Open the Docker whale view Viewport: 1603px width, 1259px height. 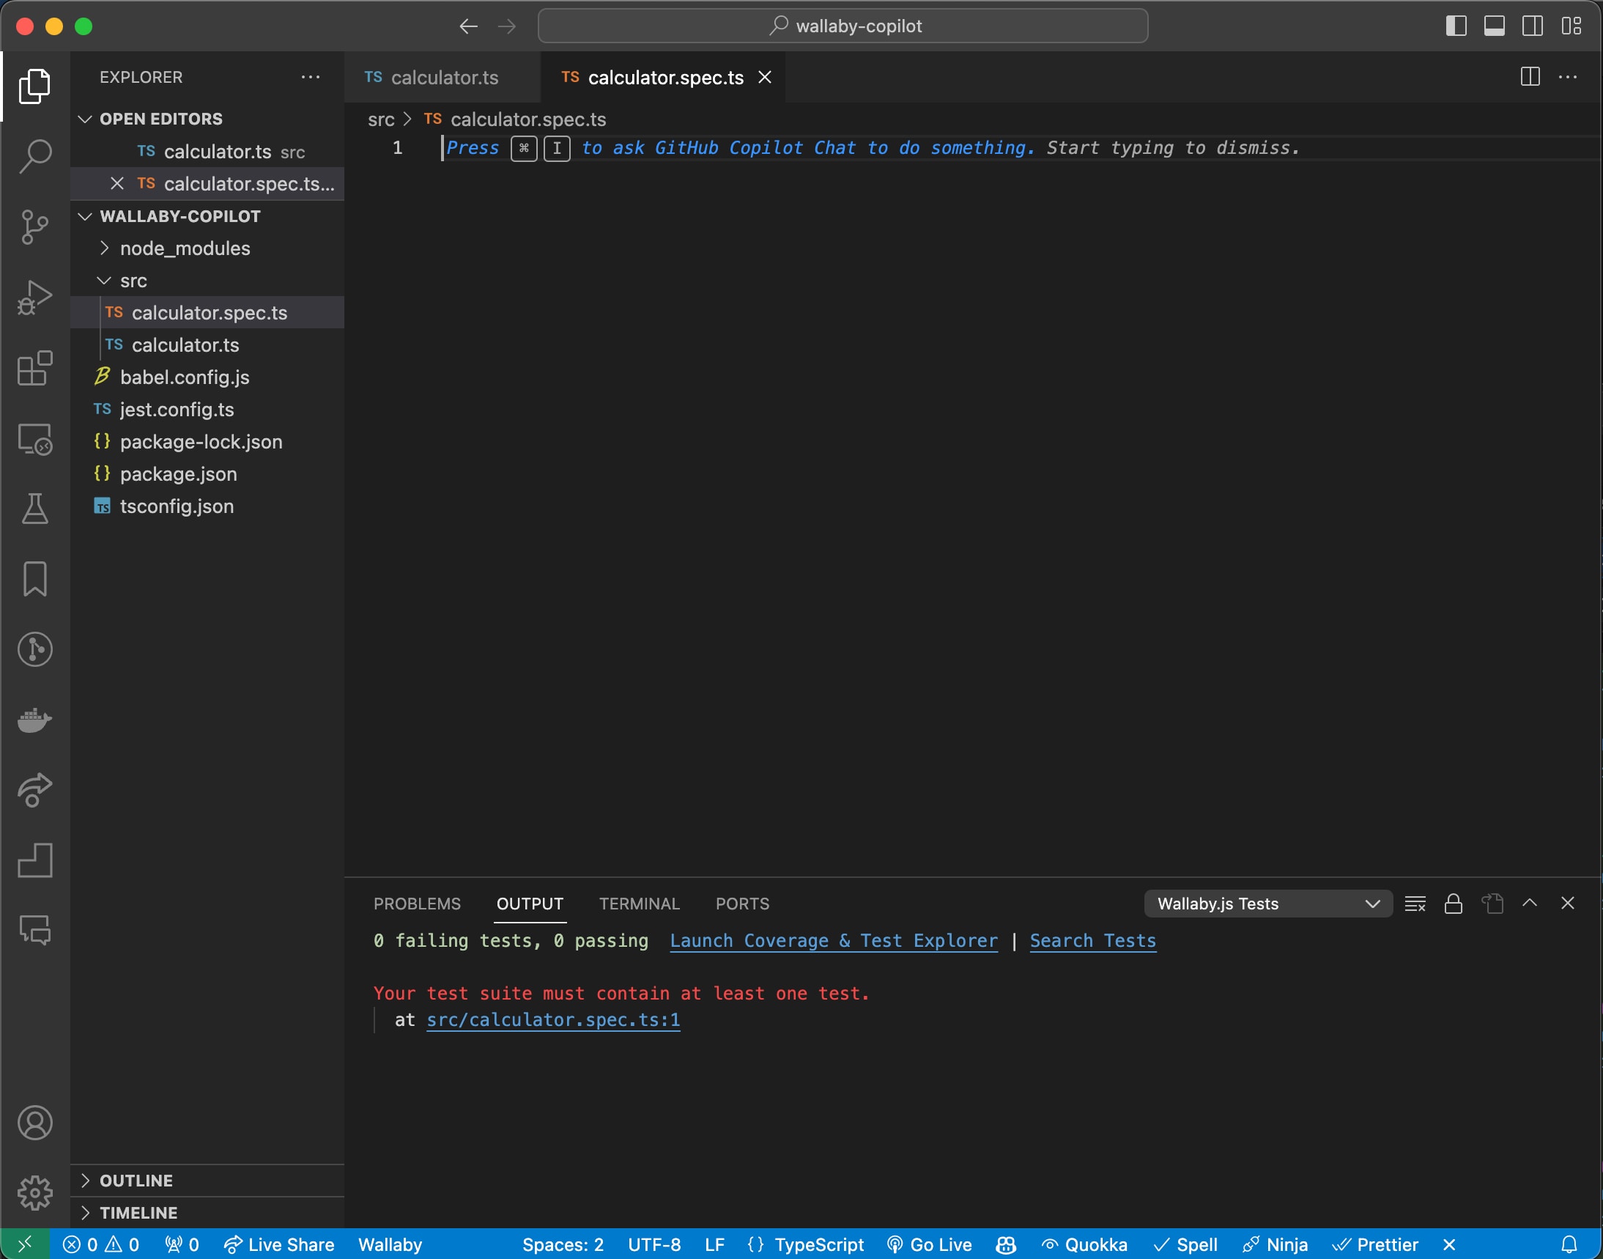(34, 720)
